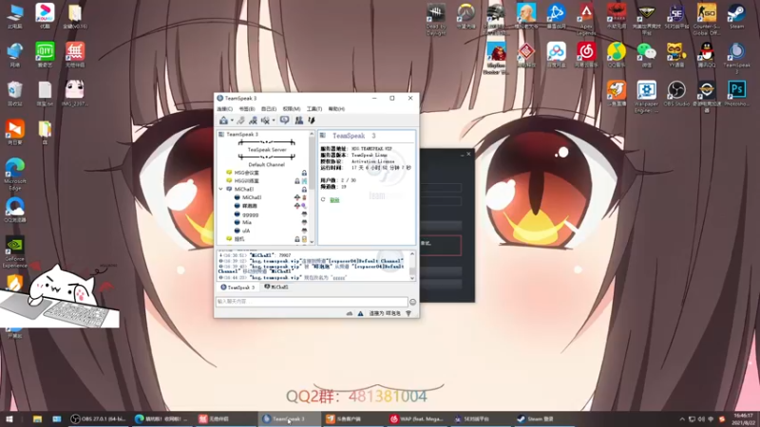
Task: Toggle the mute microphone toolbar icon
Action: point(265,121)
